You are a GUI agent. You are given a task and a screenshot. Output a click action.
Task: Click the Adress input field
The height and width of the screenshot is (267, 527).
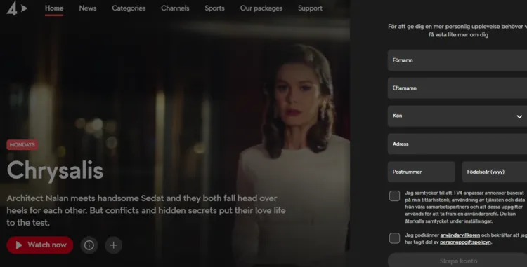(x=457, y=144)
